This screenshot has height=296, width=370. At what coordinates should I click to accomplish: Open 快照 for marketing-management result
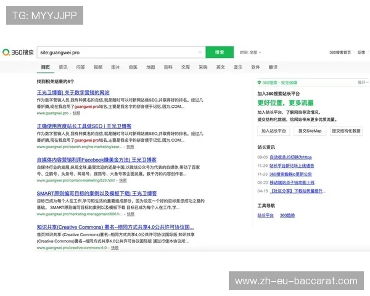(x=131, y=215)
